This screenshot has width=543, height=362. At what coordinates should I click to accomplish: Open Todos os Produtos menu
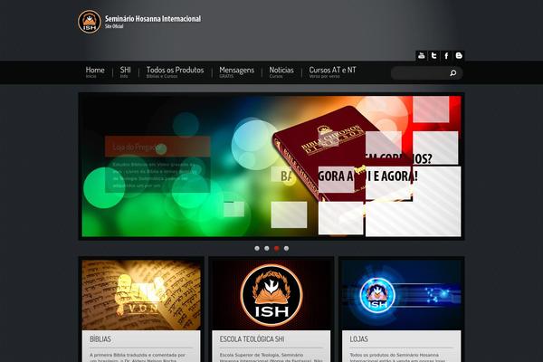[x=175, y=72]
